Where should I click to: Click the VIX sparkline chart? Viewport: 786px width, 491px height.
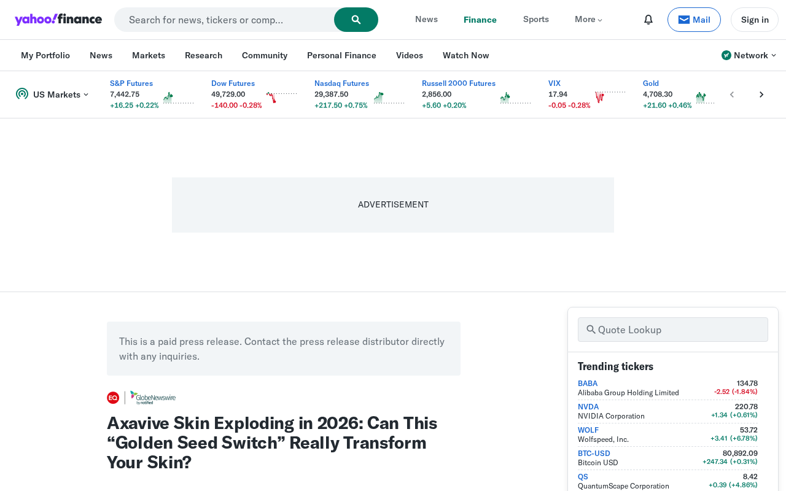(x=610, y=98)
